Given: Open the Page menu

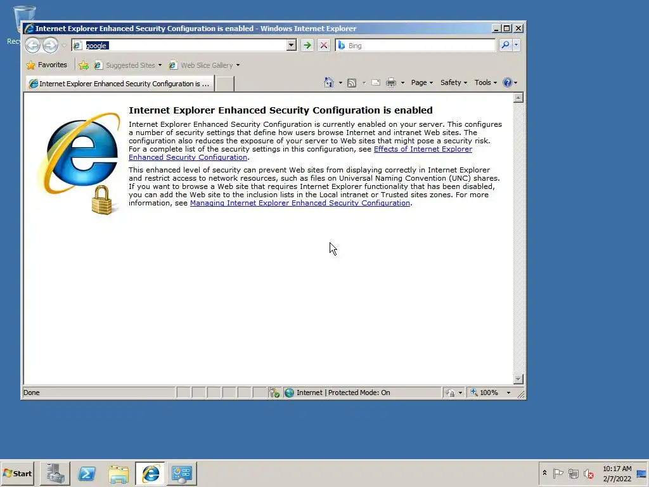Looking at the screenshot, I should pos(421,82).
